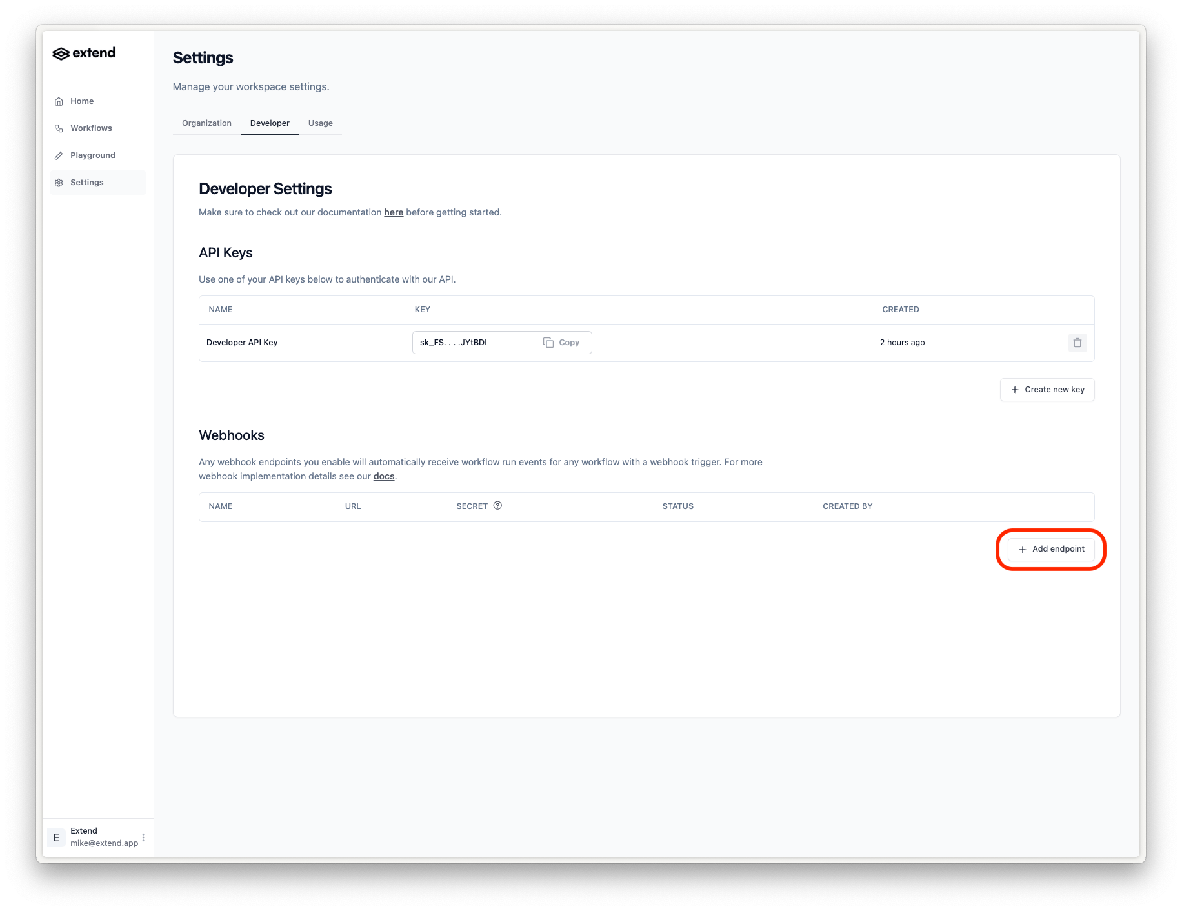Click the Developer API Key row name

(x=242, y=343)
